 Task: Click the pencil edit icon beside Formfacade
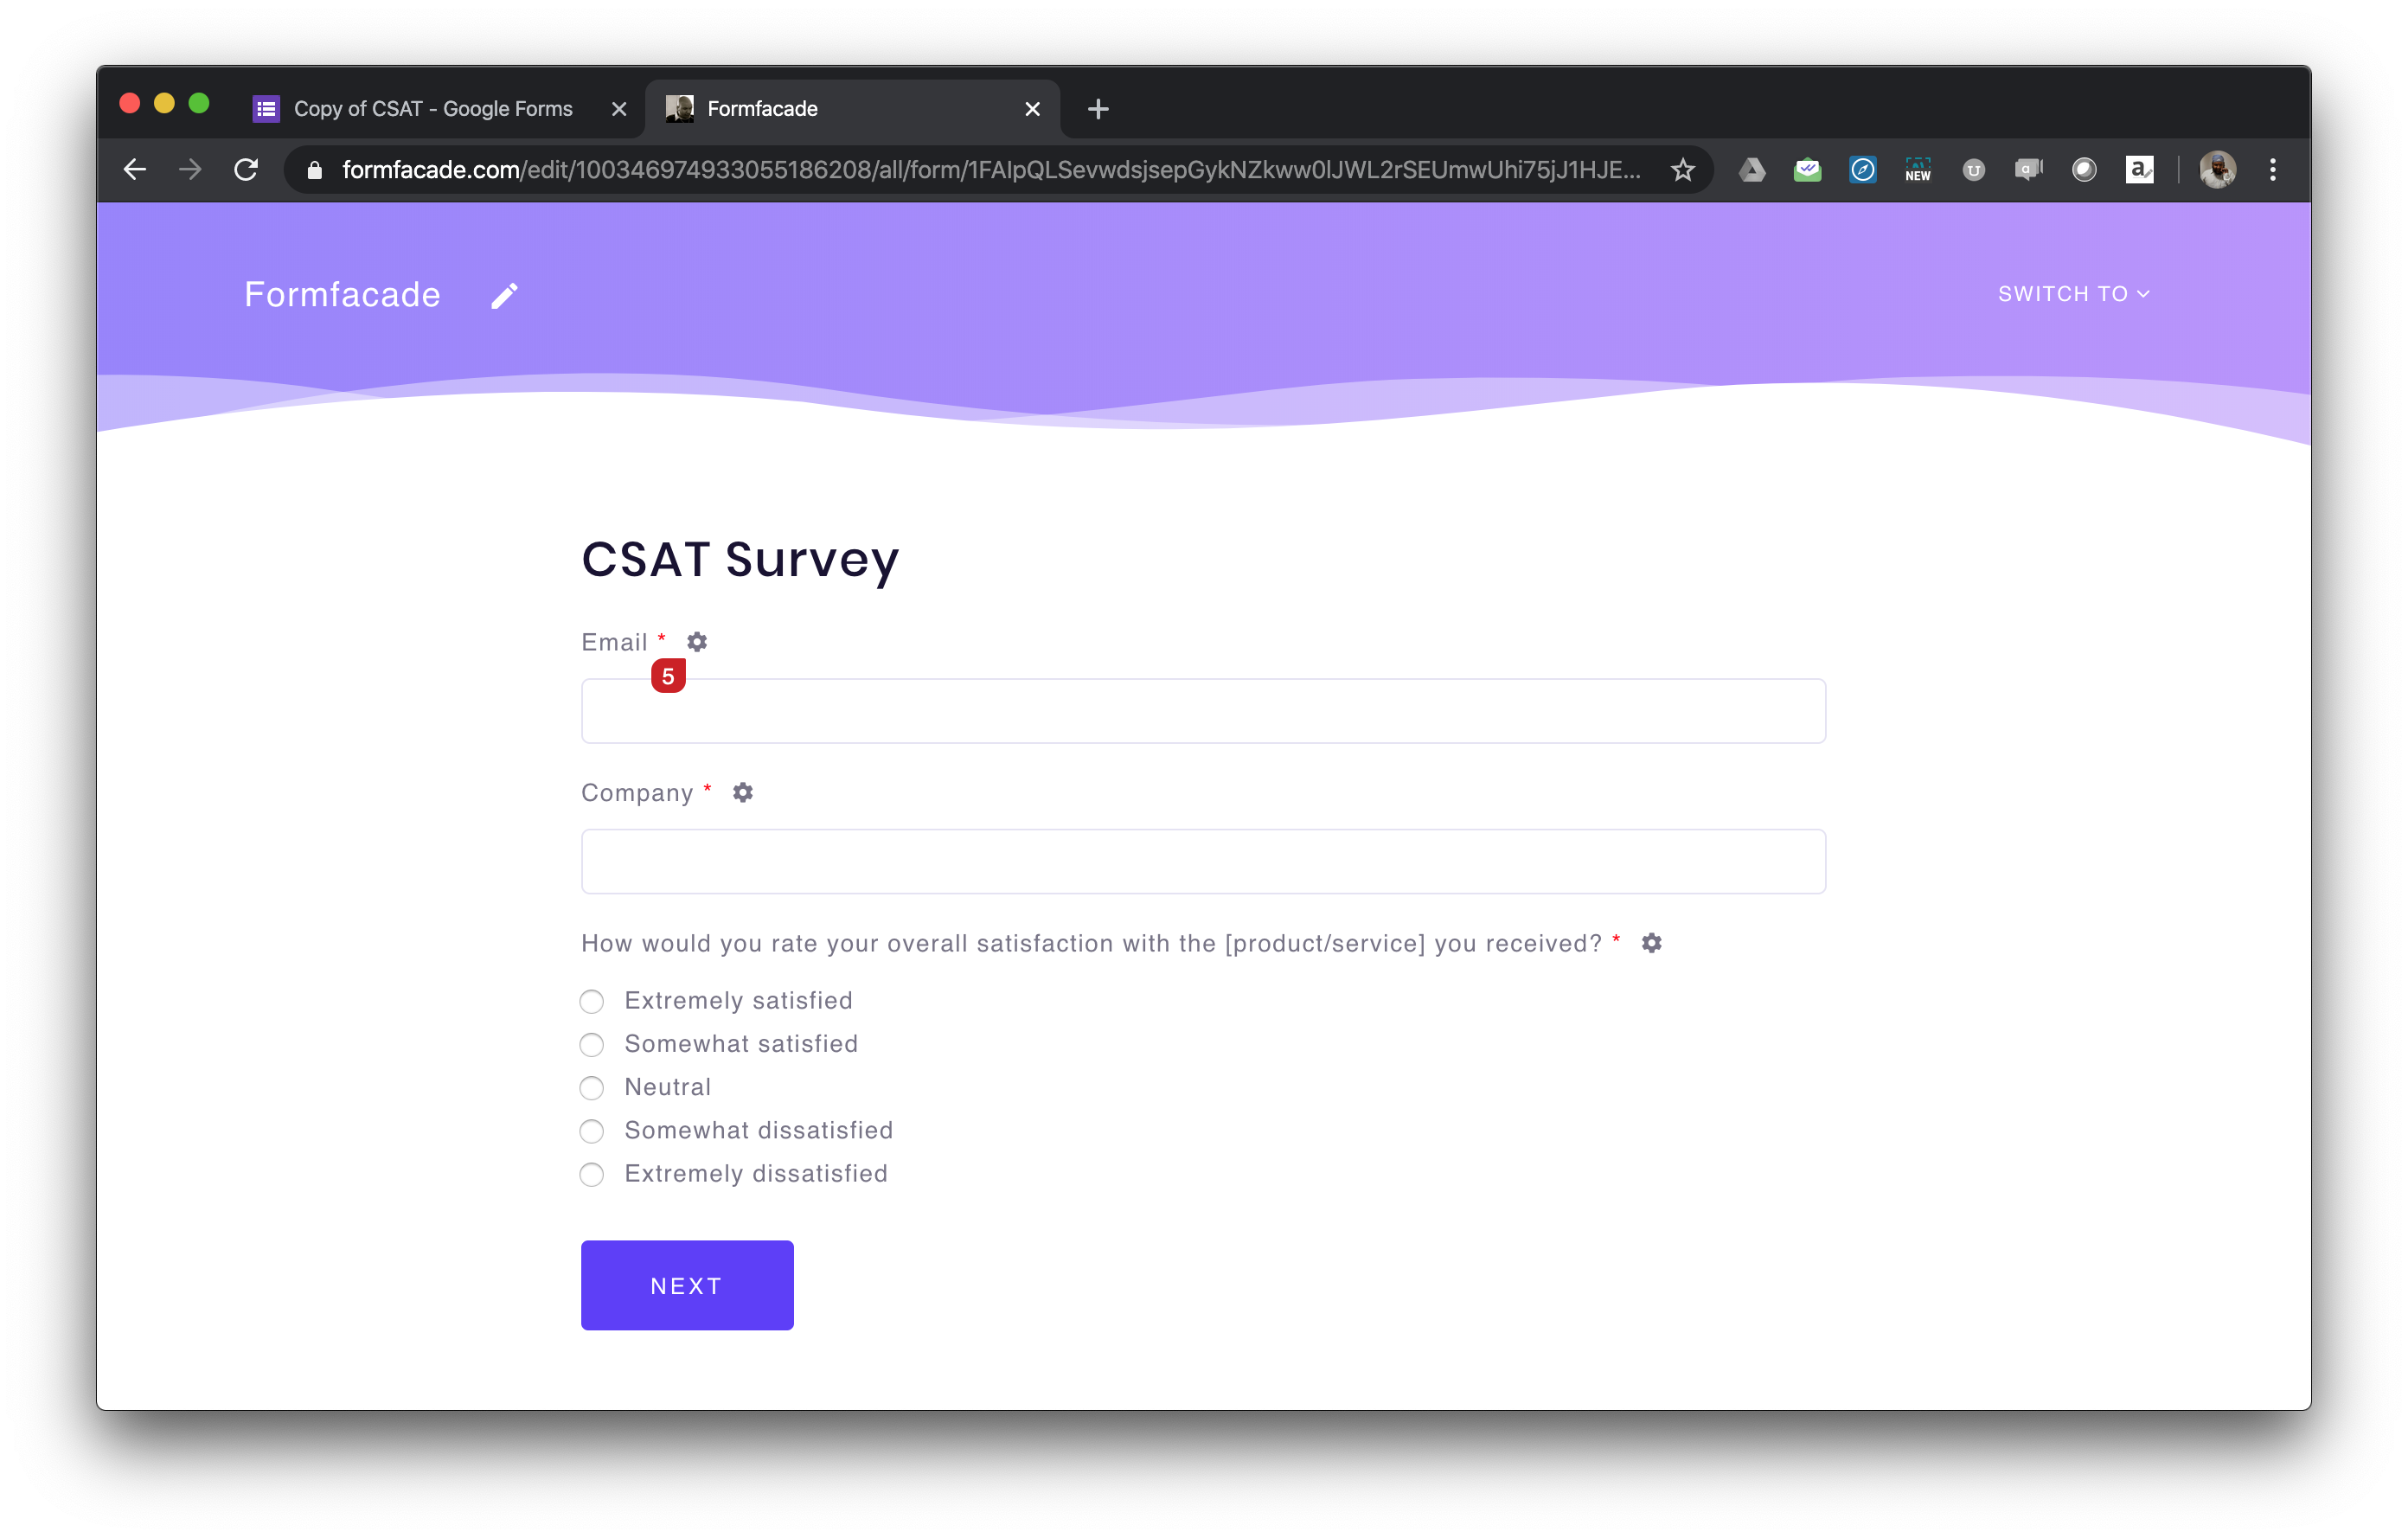(504, 296)
